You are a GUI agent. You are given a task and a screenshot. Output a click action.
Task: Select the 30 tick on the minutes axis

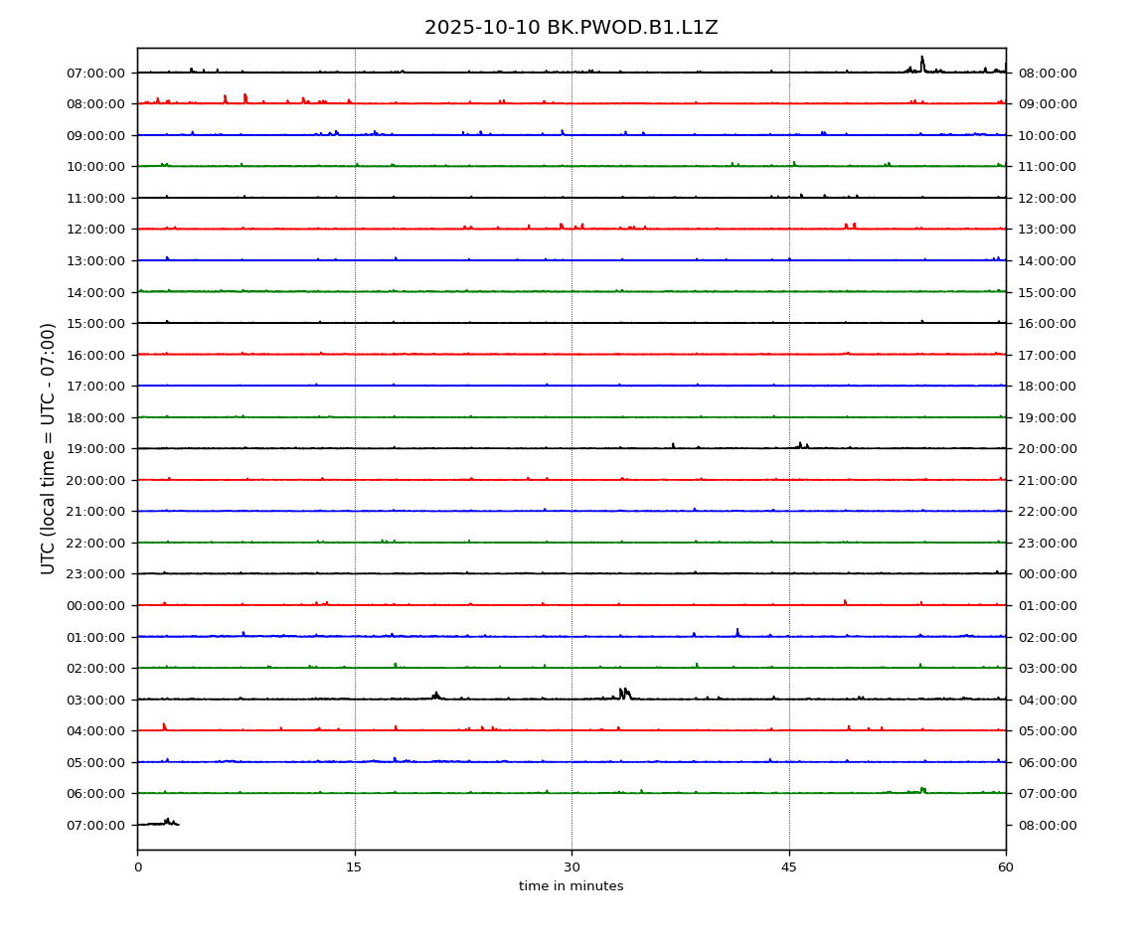(x=571, y=866)
